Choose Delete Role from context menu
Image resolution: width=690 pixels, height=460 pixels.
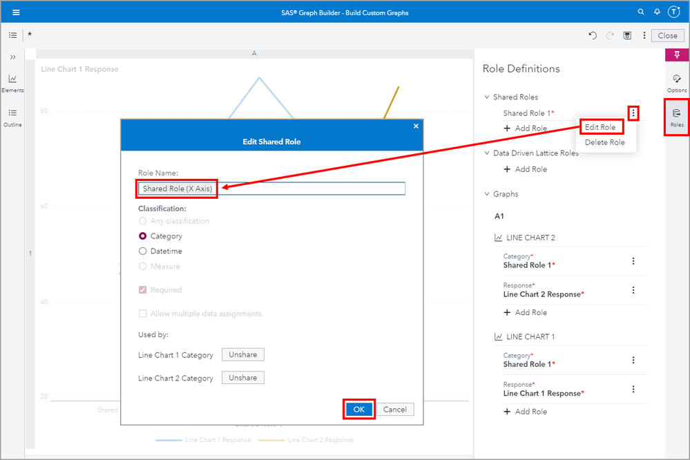pyautogui.click(x=604, y=142)
